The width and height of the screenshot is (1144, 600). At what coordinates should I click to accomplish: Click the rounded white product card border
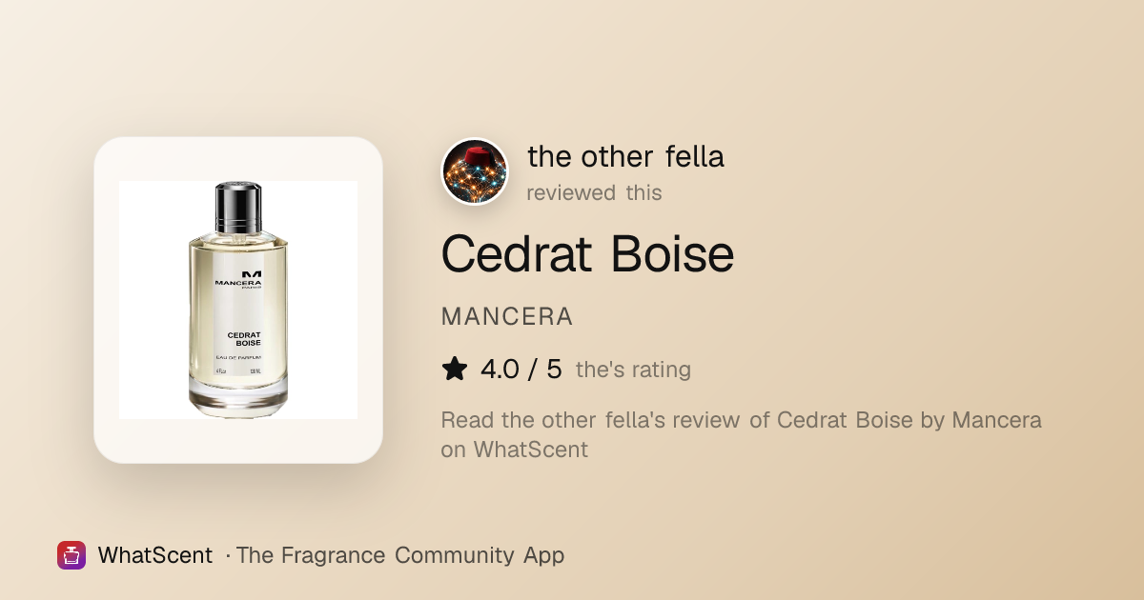(x=238, y=300)
